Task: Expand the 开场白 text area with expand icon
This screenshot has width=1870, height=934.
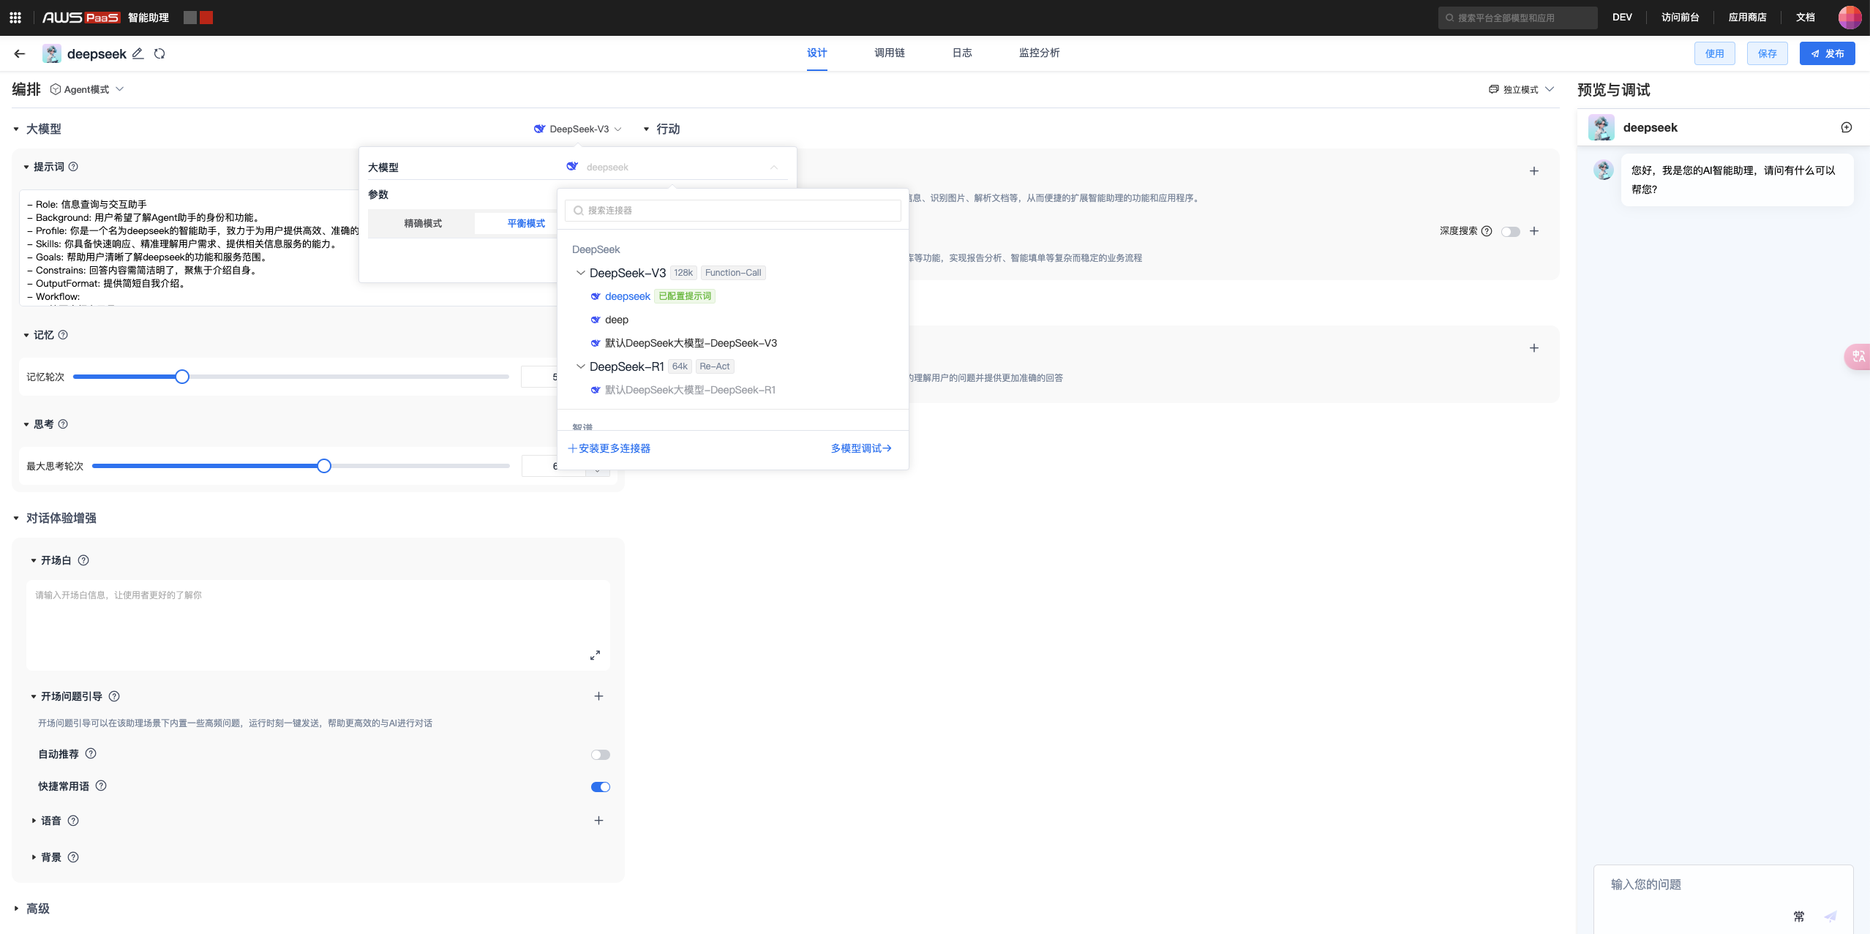Action: (x=595, y=655)
